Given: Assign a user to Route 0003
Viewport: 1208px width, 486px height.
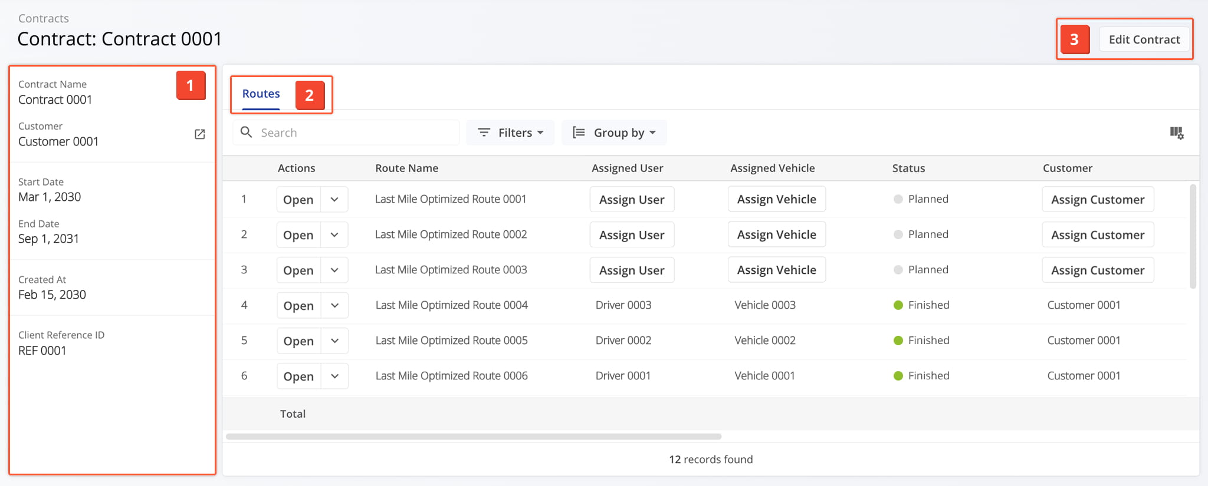Looking at the screenshot, I should [632, 270].
